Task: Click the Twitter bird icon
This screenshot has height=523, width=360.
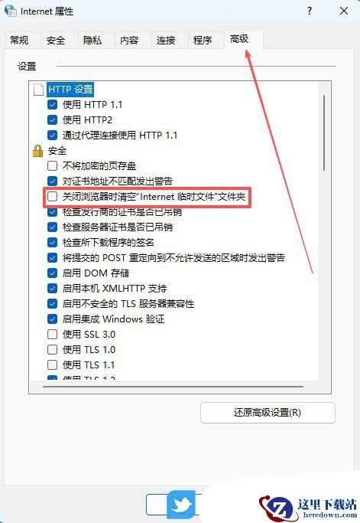Action: coord(181,504)
